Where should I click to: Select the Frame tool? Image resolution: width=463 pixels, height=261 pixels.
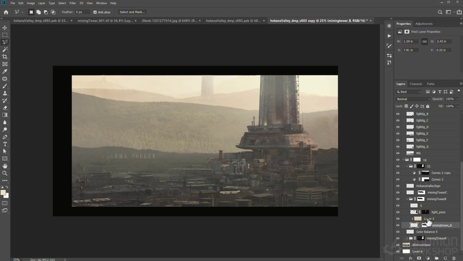pyautogui.click(x=4, y=64)
